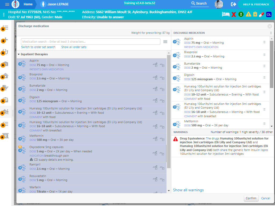The image size is (275, 206).
Task: Focus the Medication search input field
Action: click(x=91, y=42)
